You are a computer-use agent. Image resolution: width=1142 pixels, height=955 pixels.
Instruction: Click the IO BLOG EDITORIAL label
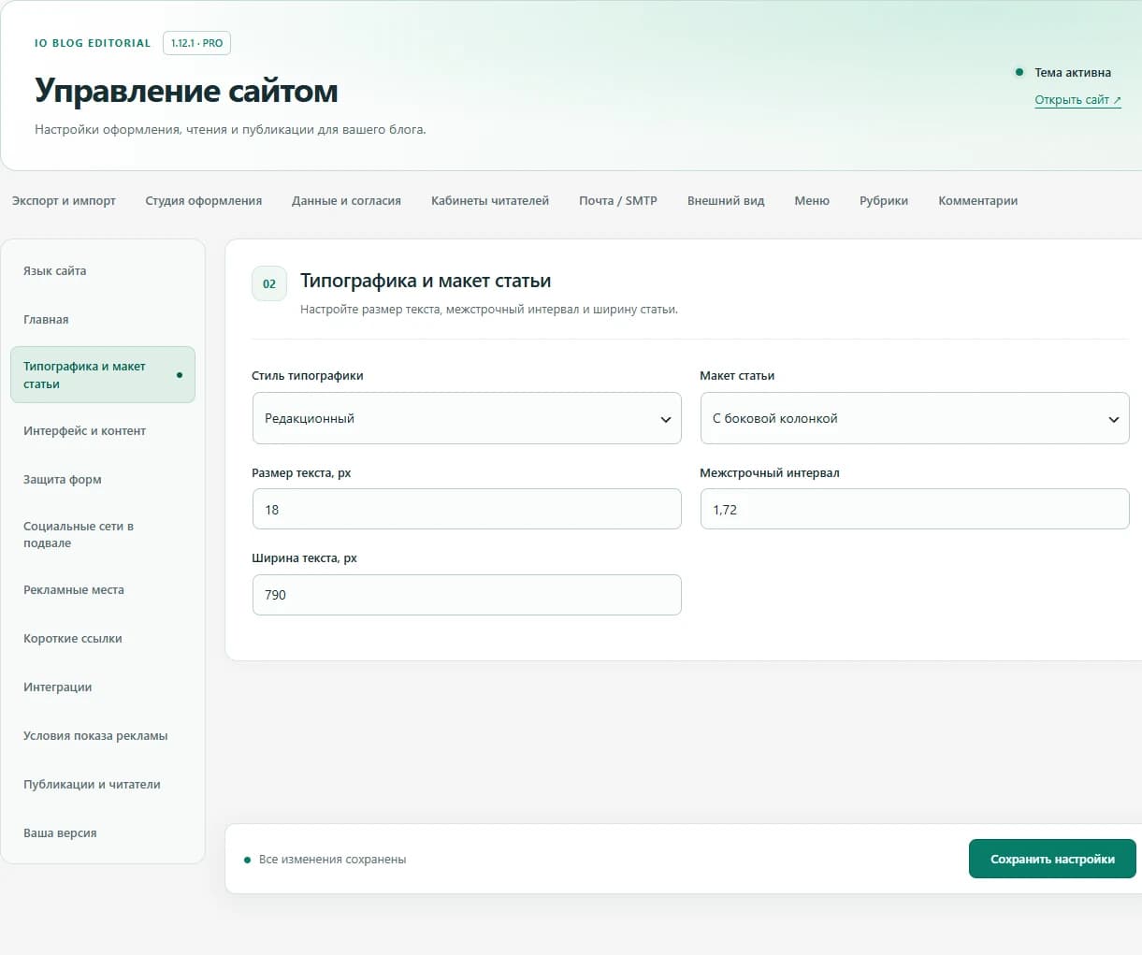click(93, 43)
